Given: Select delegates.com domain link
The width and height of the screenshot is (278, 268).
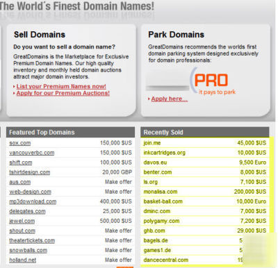Looking at the screenshot, I should click(x=27, y=211).
